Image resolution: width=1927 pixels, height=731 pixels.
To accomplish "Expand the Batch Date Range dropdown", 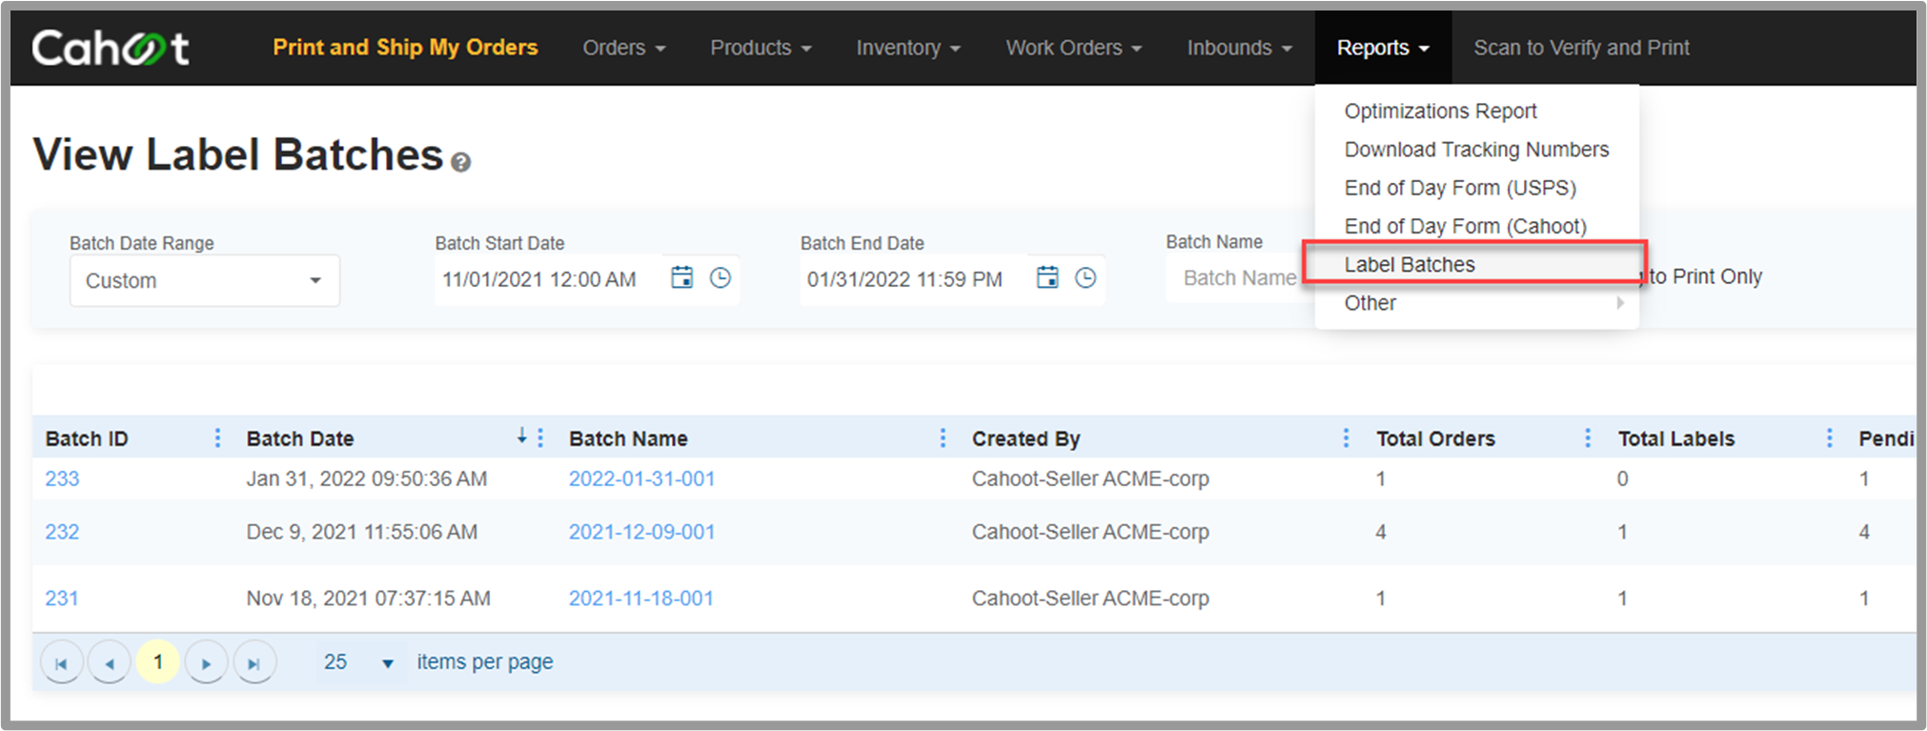I will (204, 280).
